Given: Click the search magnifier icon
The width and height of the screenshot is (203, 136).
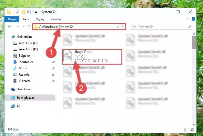Looking at the screenshot, I should pyautogui.click(x=190, y=27).
